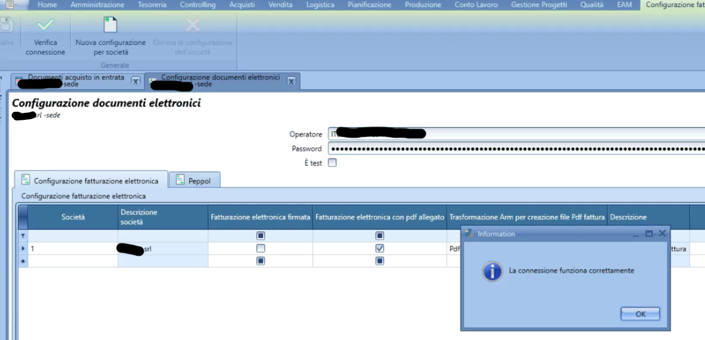The width and height of the screenshot is (705, 340).
Task: Maximize the Information dialog window
Action: pos(649,234)
